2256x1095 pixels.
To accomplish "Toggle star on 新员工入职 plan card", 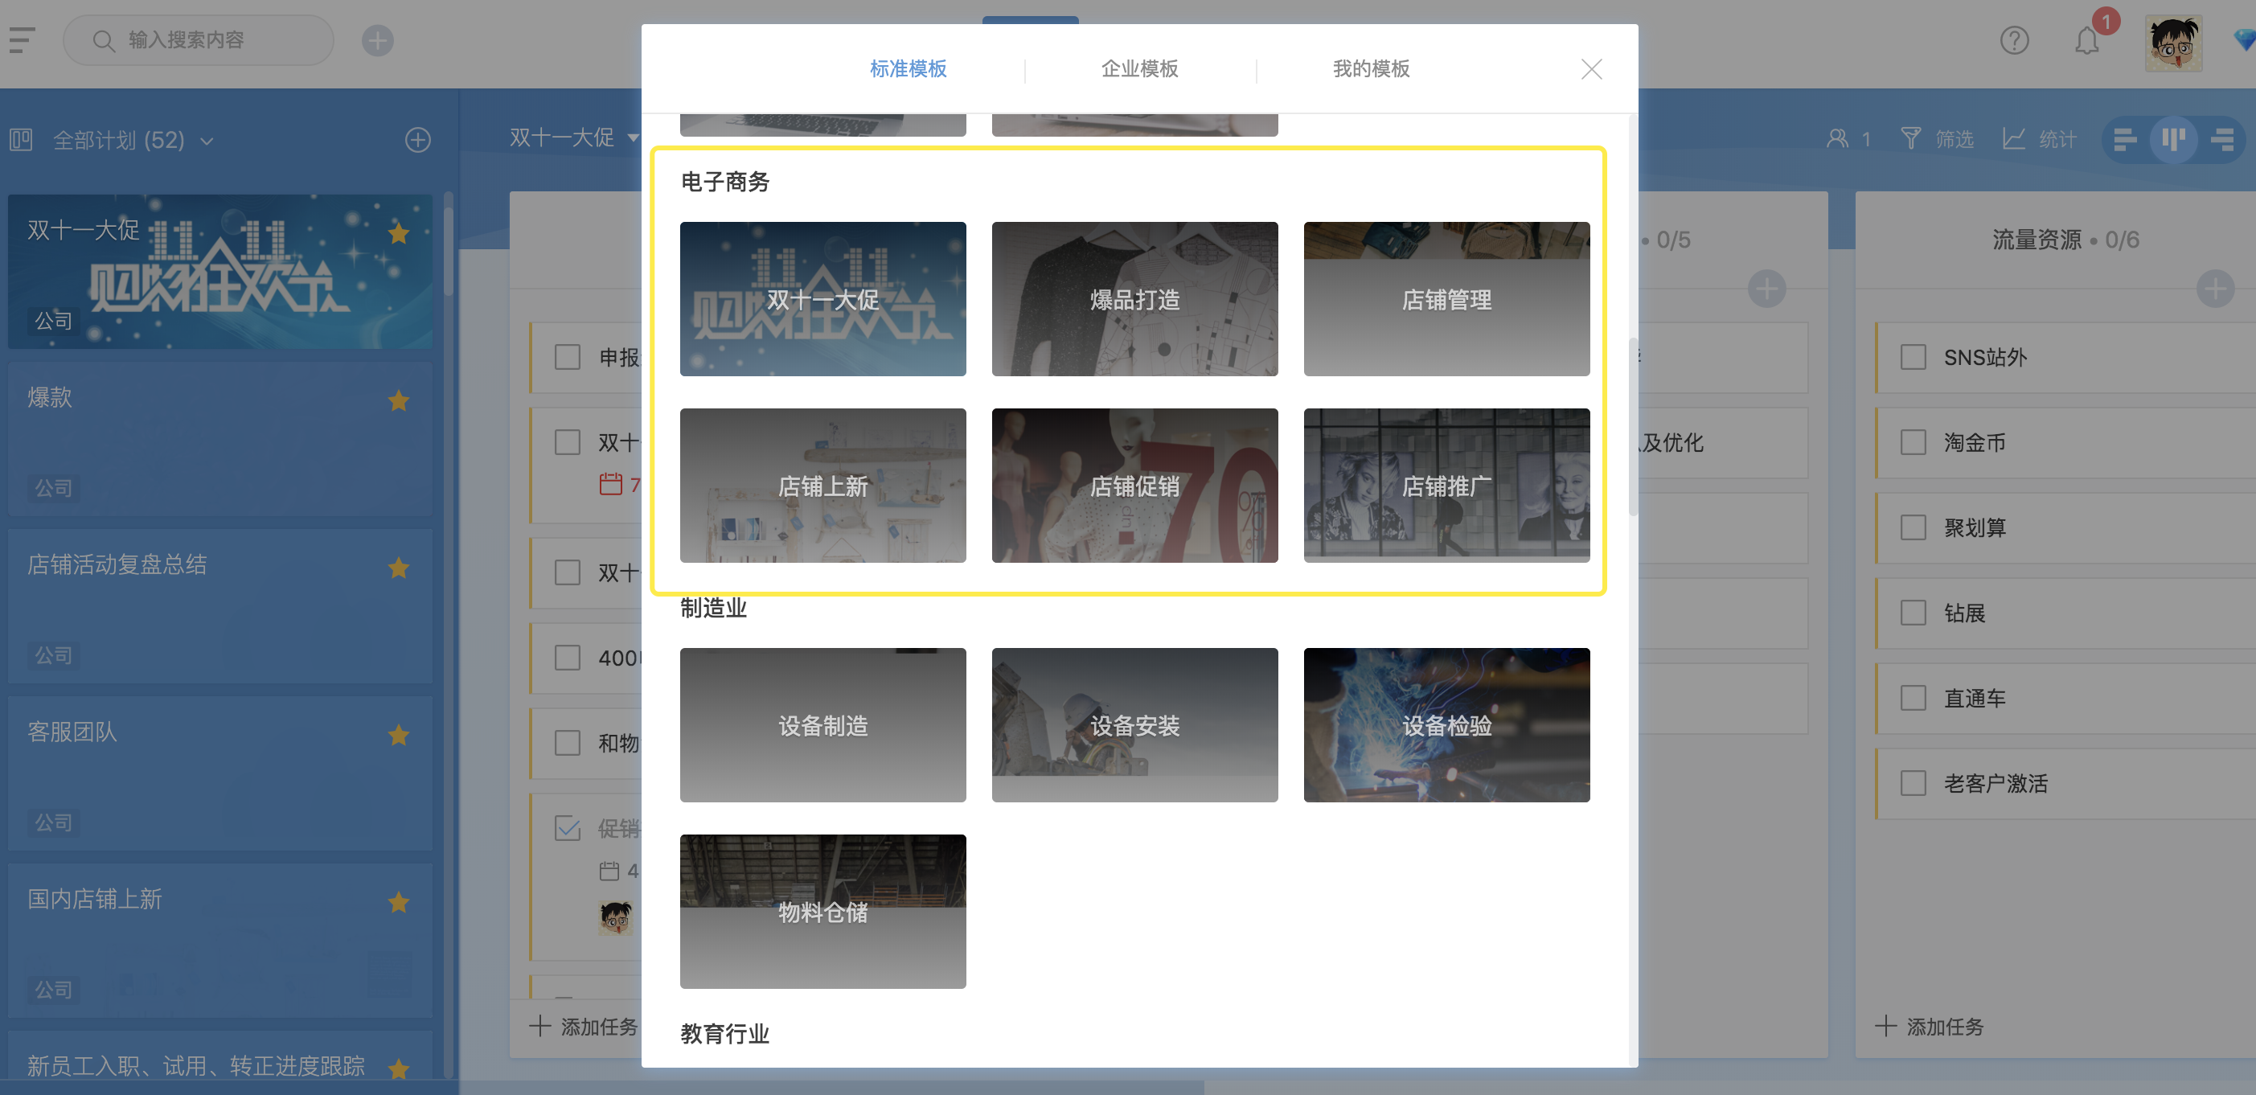I will pyautogui.click(x=399, y=1068).
